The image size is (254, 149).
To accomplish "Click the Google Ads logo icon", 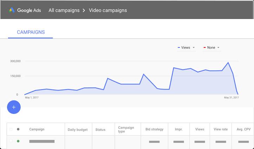I will pyautogui.click(x=12, y=10).
